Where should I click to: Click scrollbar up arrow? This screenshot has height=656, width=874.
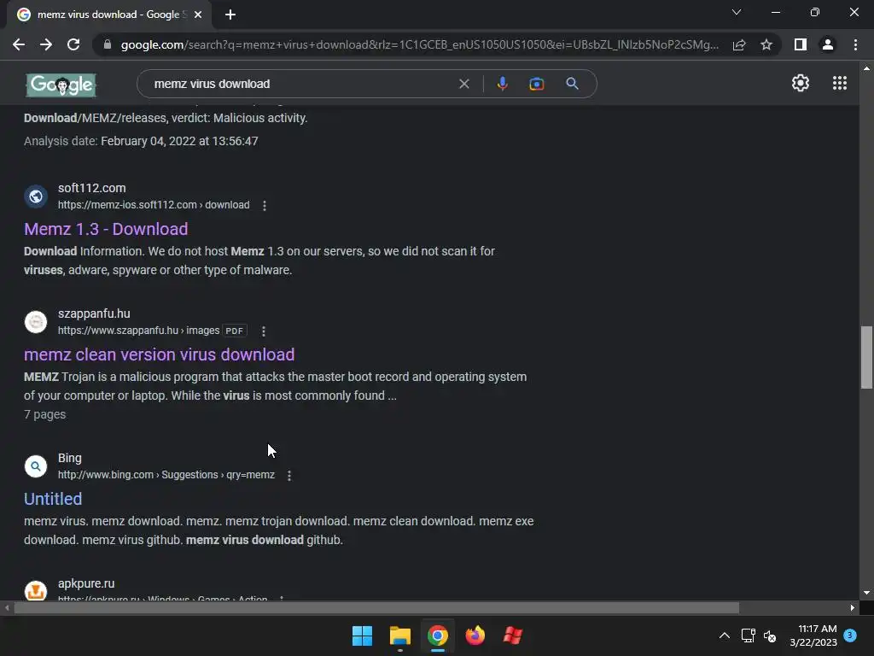click(866, 68)
